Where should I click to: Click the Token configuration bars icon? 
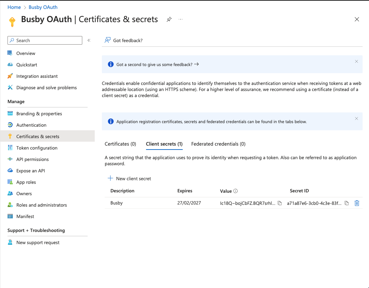(x=10, y=148)
